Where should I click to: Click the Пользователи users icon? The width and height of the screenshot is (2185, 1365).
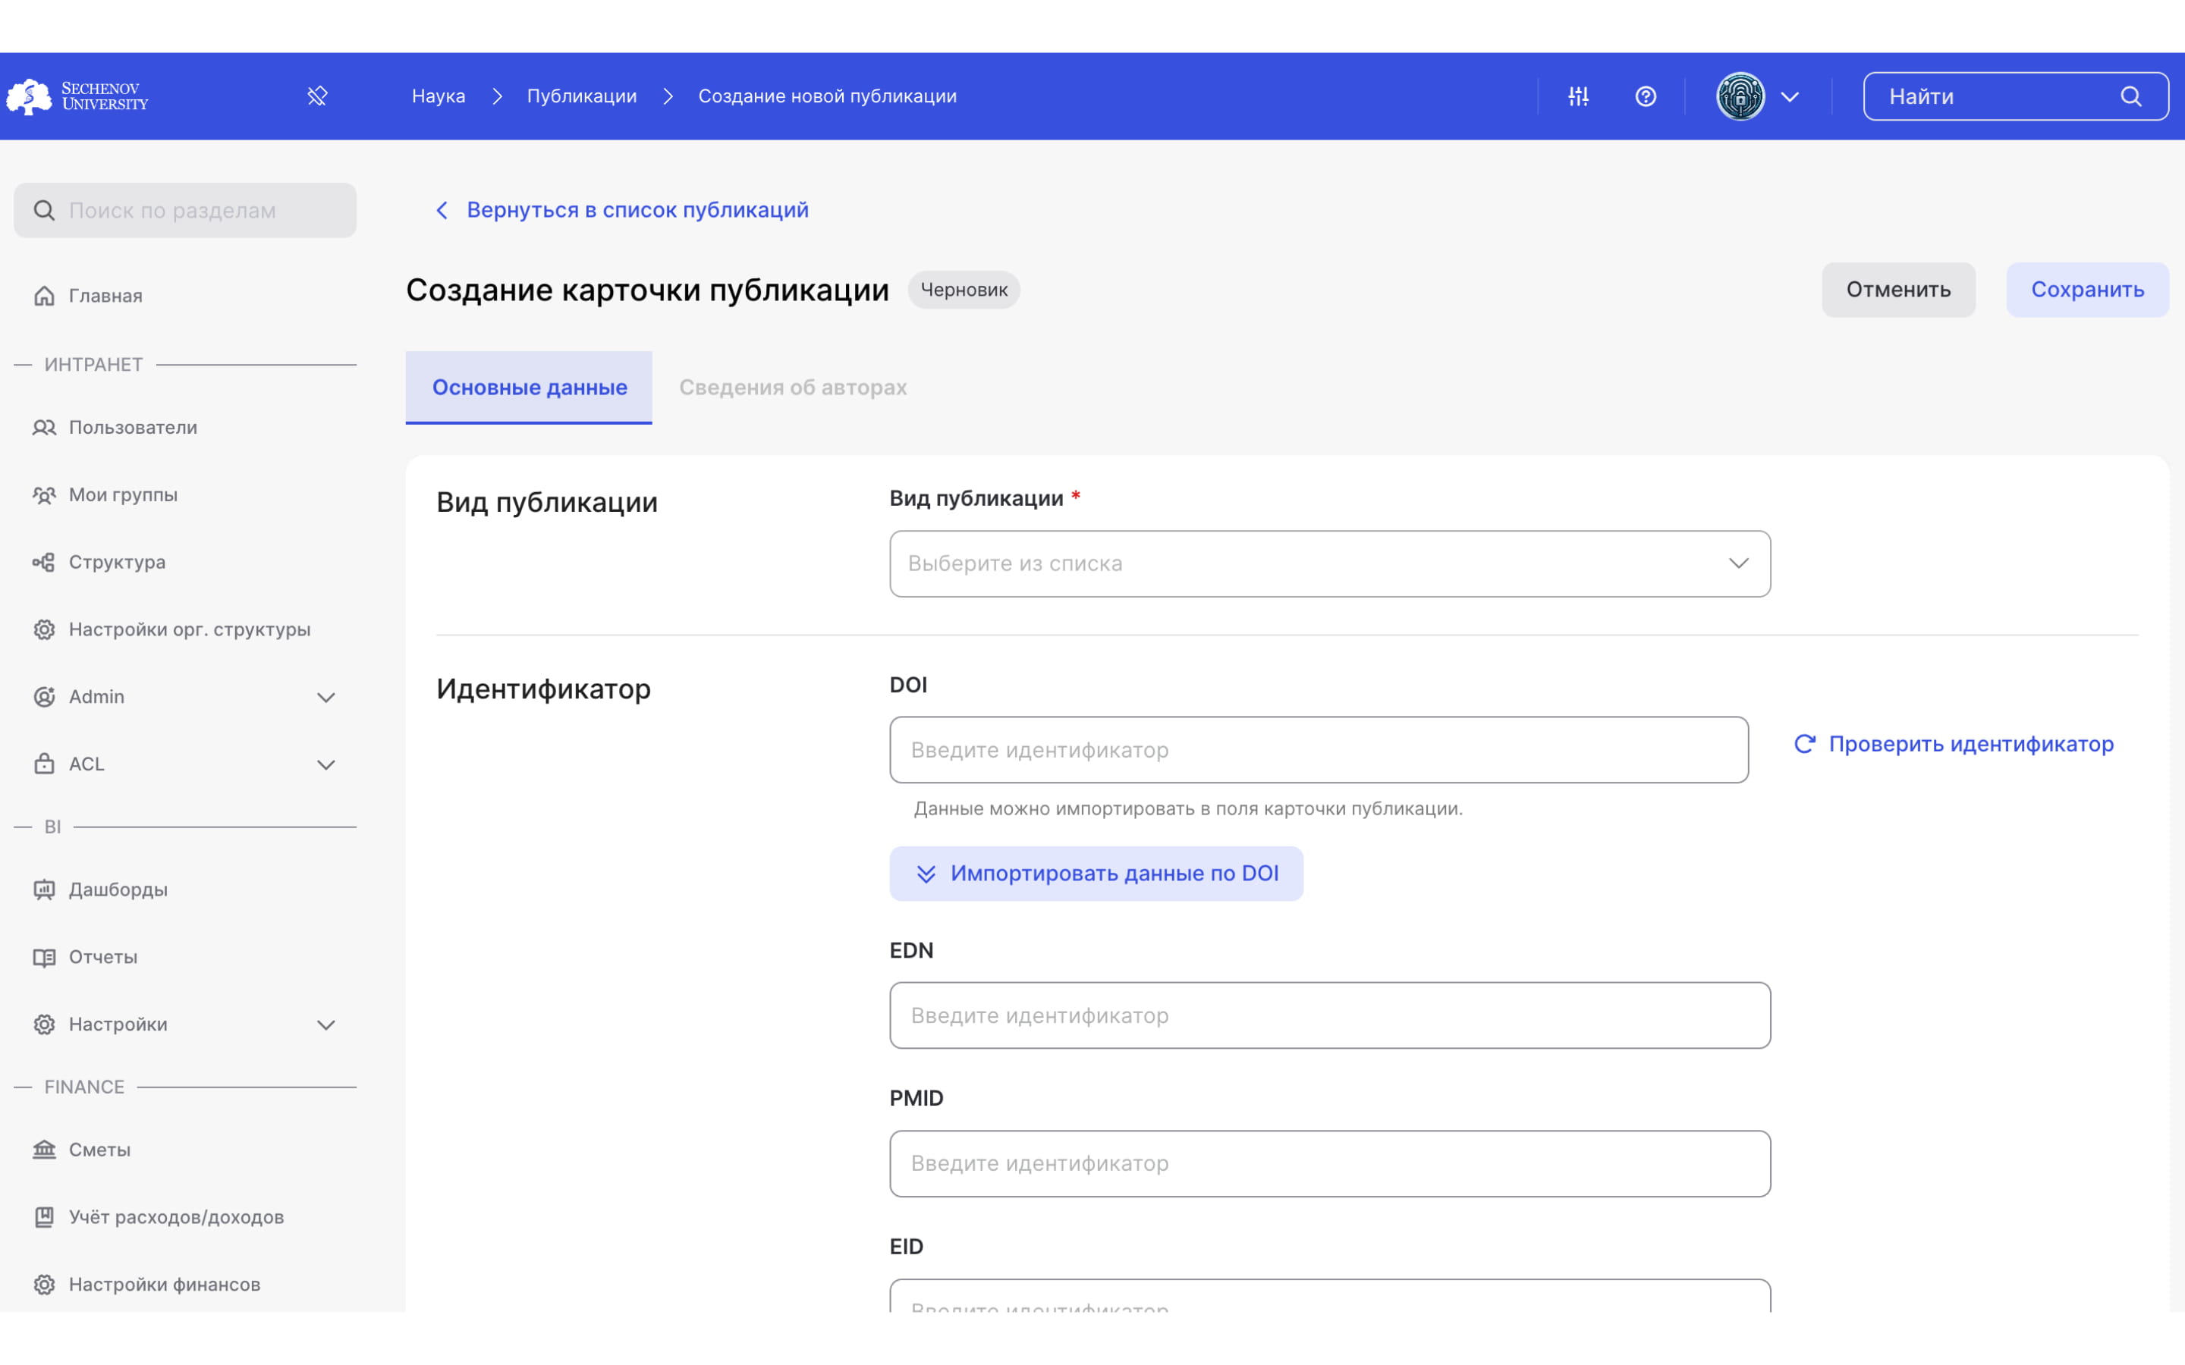[x=43, y=427]
